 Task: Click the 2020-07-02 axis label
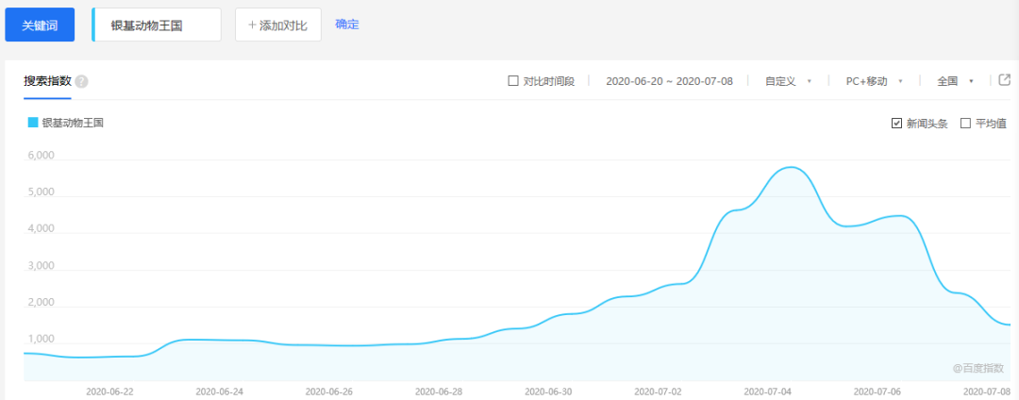pos(659,392)
